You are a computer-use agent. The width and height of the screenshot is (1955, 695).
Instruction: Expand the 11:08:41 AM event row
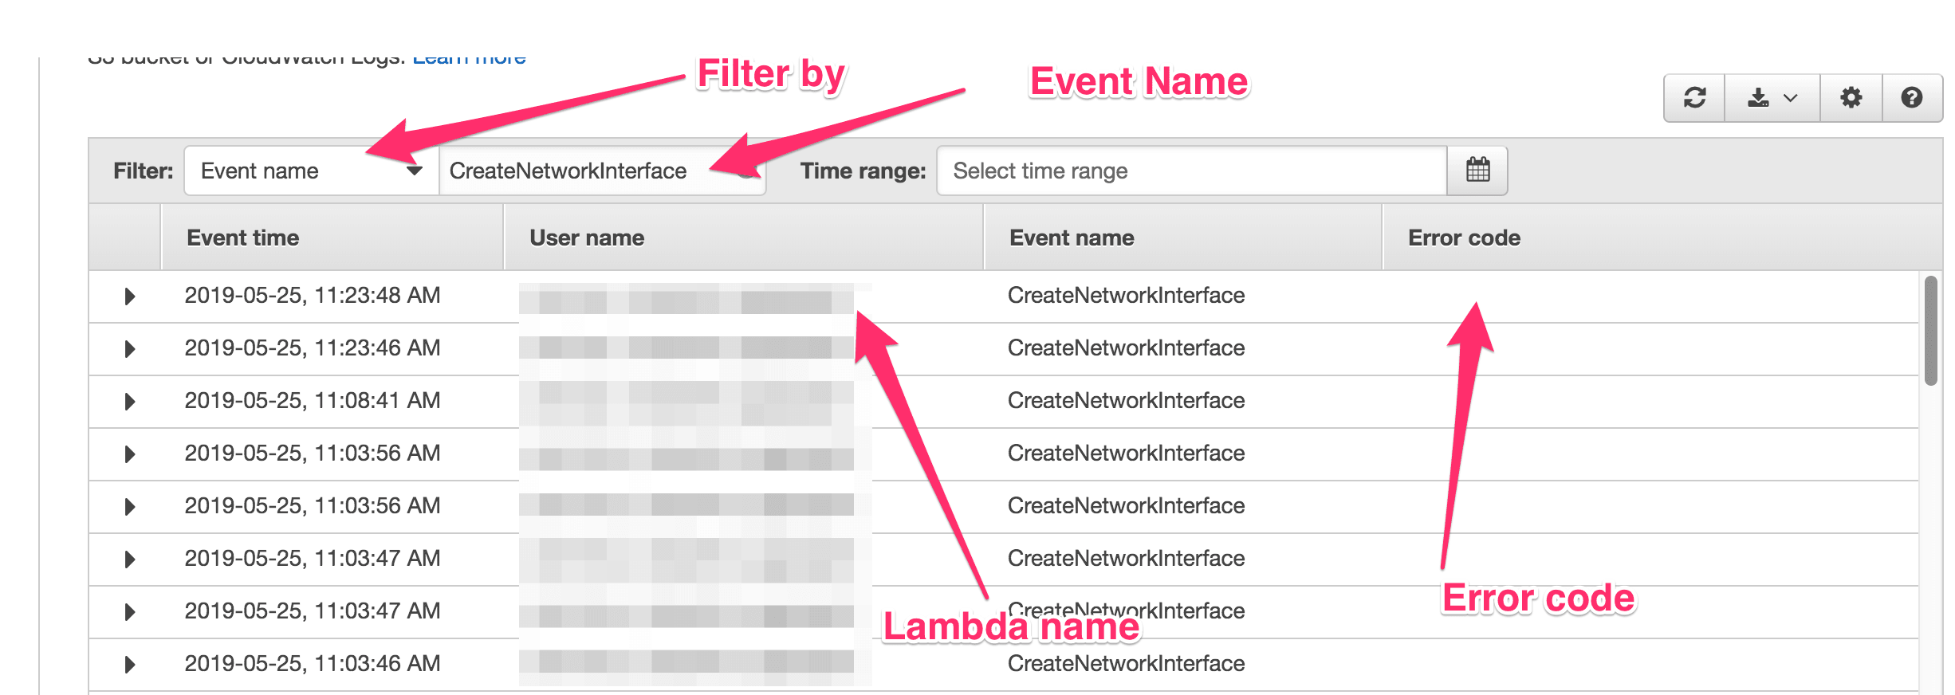coord(130,402)
